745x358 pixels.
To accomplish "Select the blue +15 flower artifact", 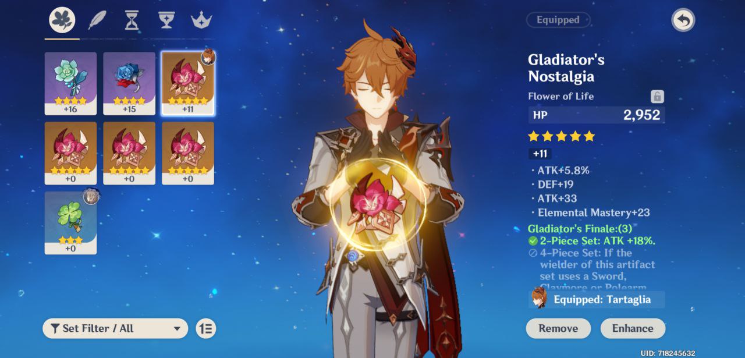I will [129, 83].
